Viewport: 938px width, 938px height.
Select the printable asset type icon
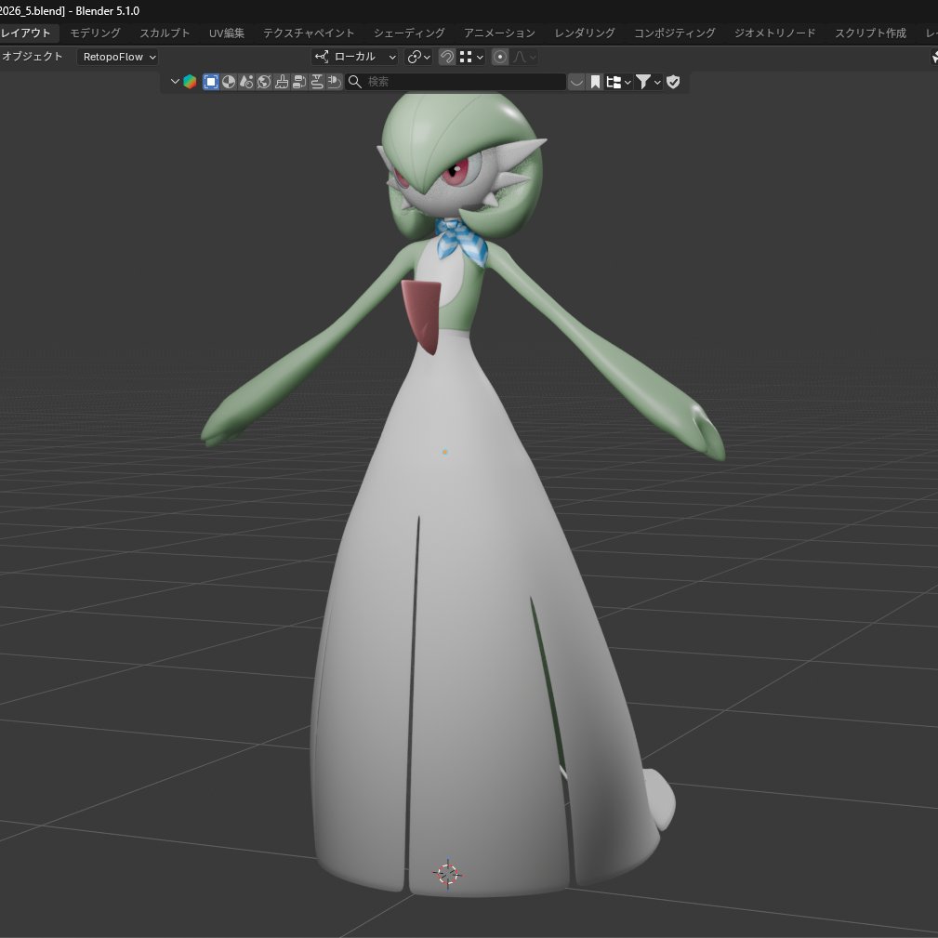pos(316,82)
